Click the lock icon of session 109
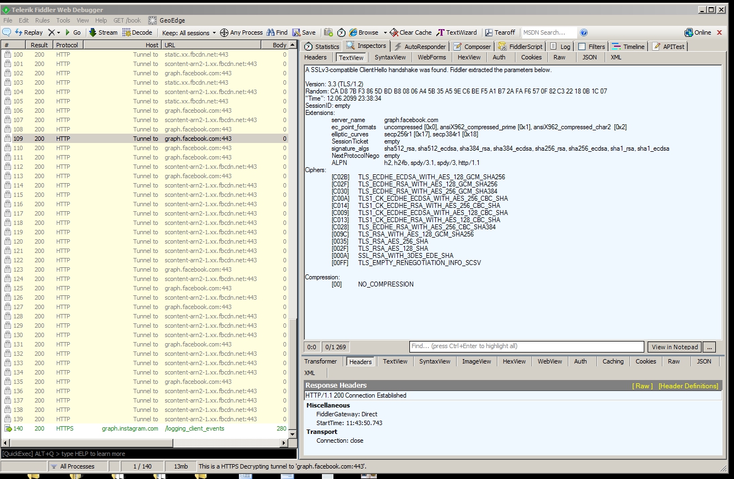The image size is (734, 479). [x=8, y=139]
